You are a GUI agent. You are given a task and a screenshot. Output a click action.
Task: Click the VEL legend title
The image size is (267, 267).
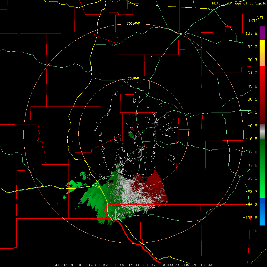tap(260, 18)
